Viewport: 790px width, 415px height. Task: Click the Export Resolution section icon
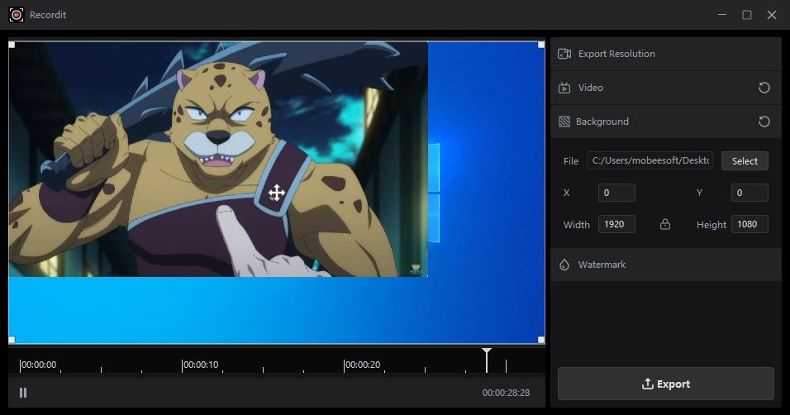coord(564,54)
